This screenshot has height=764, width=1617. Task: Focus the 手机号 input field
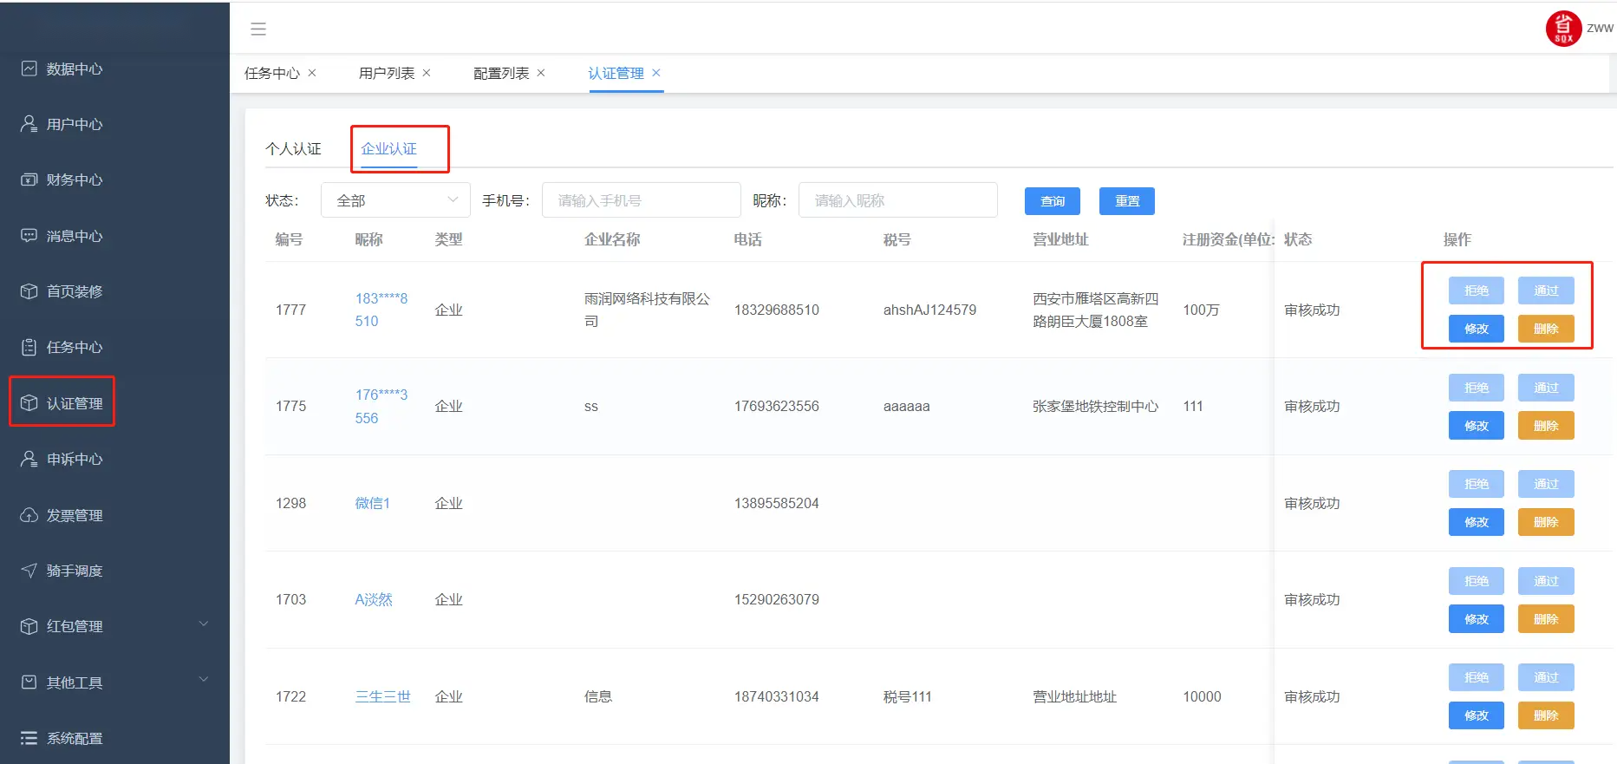coord(641,200)
